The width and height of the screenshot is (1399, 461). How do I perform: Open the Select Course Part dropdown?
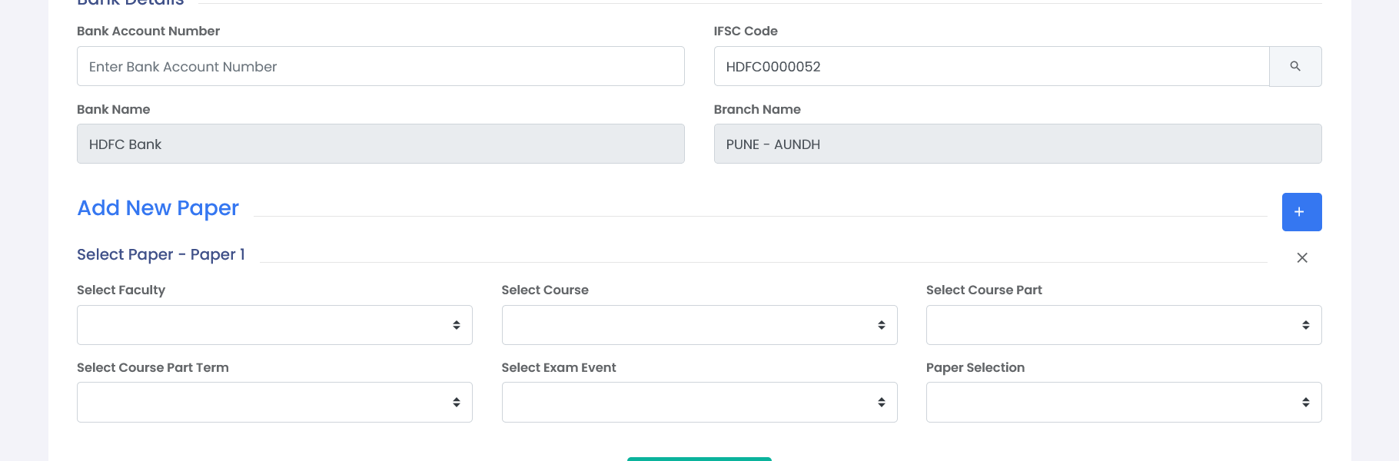[1124, 325]
